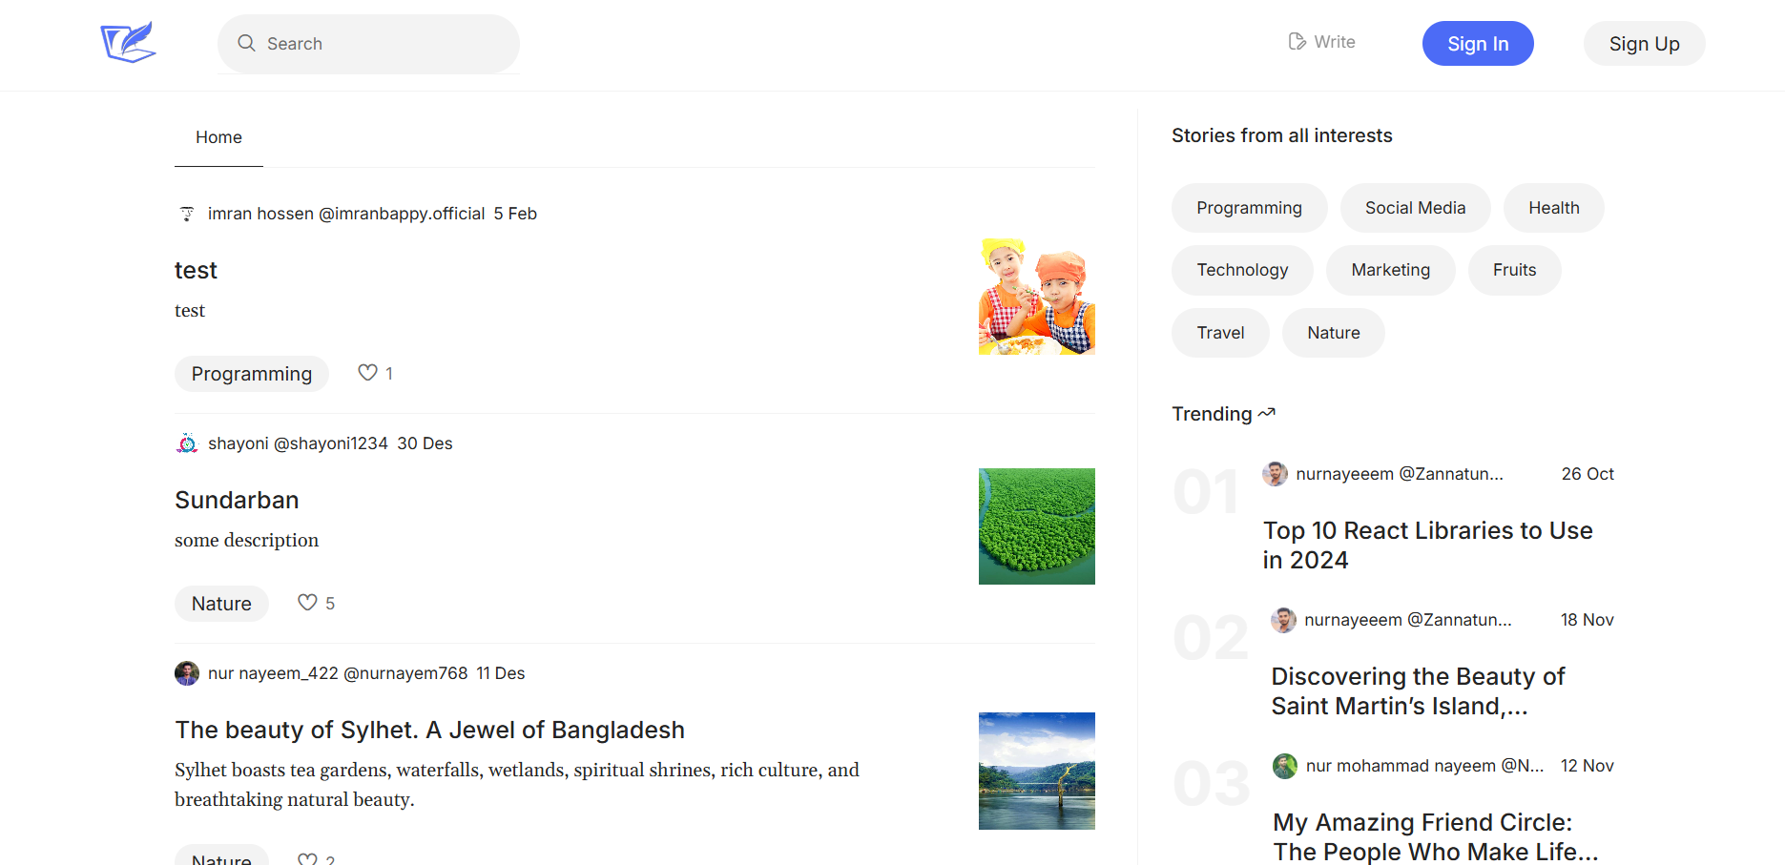
Task: Open the Travel interest tag
Action: (x=1220, y=333)
